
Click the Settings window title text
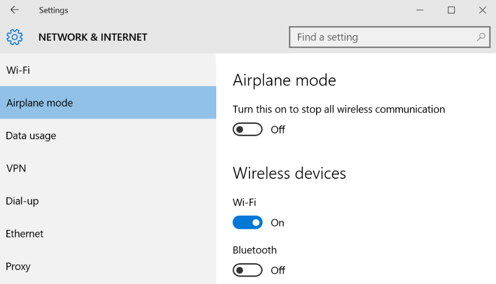point(53,10)
